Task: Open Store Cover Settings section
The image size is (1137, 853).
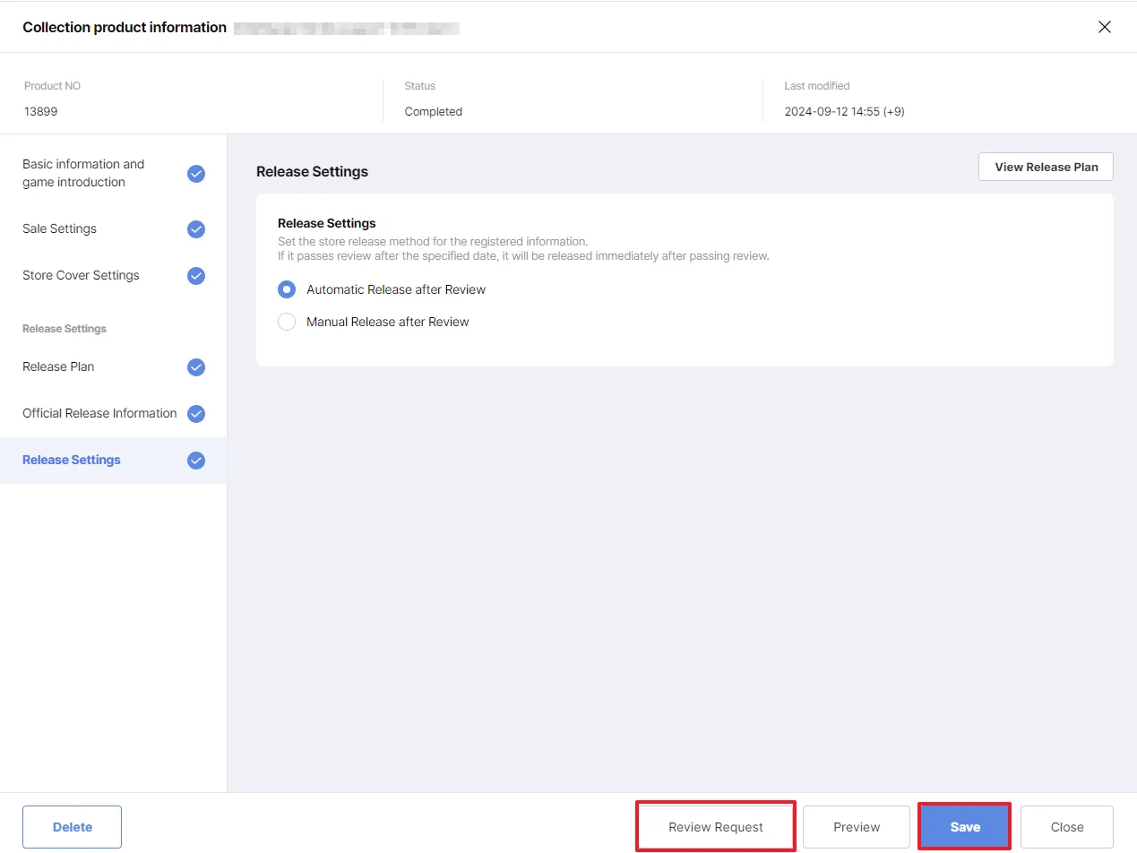Action: tap(81, 275)
